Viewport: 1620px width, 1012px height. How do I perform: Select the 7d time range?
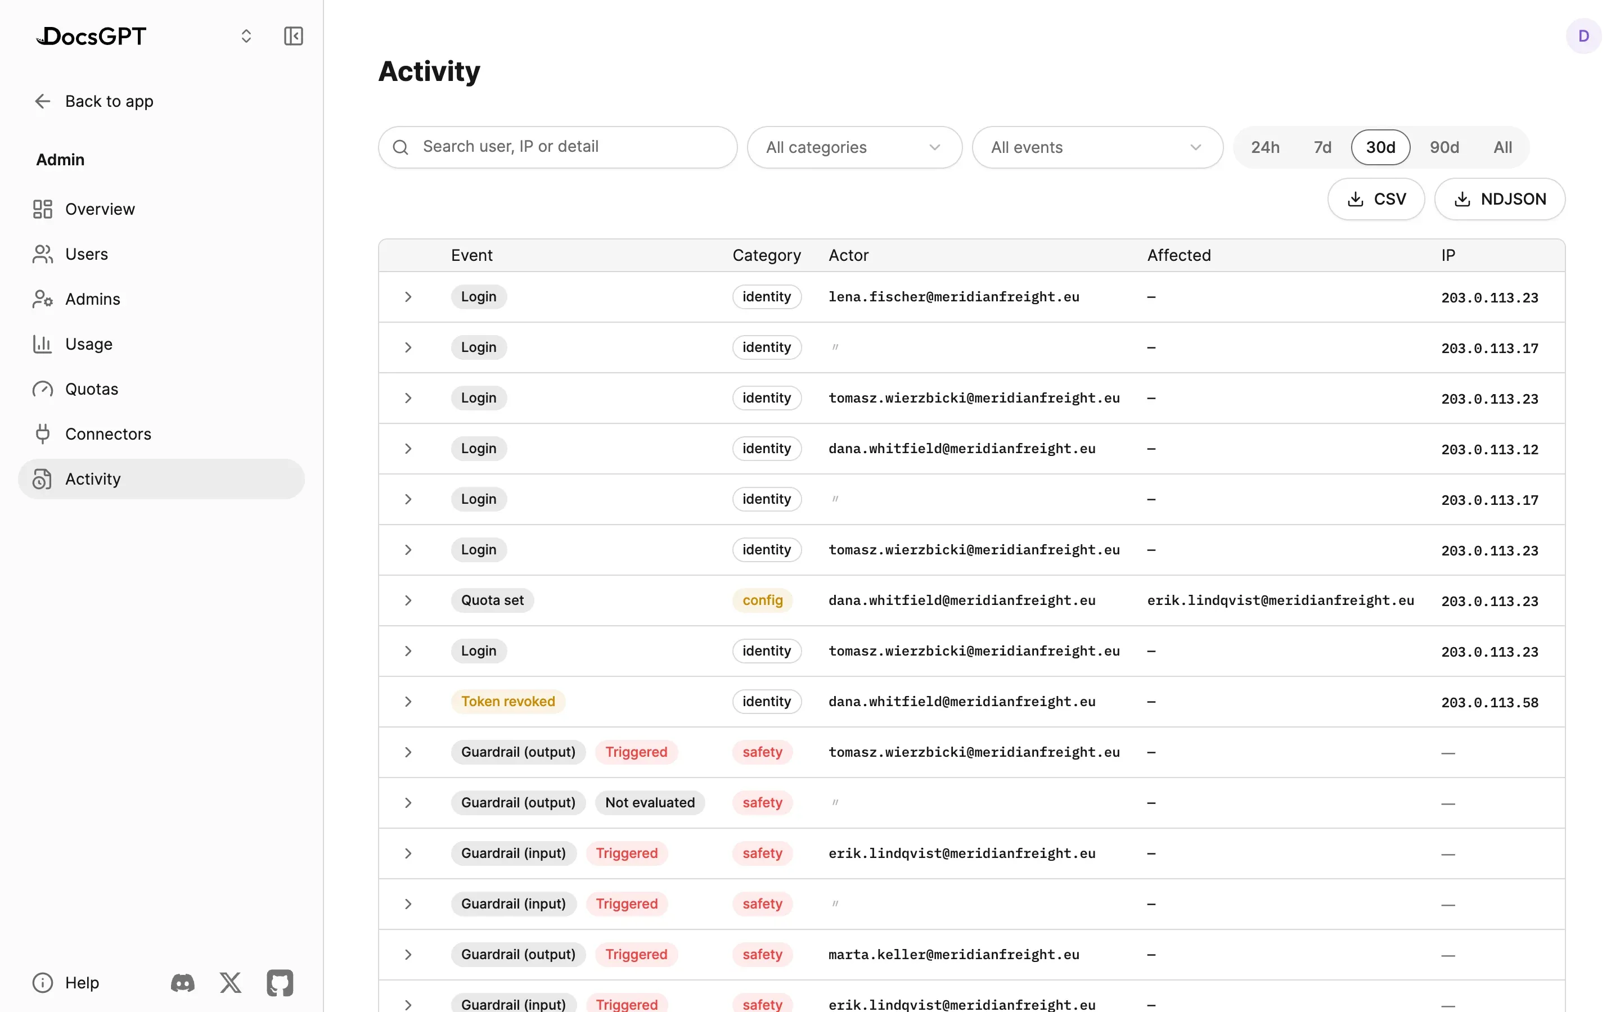(x=1322, y=147)
